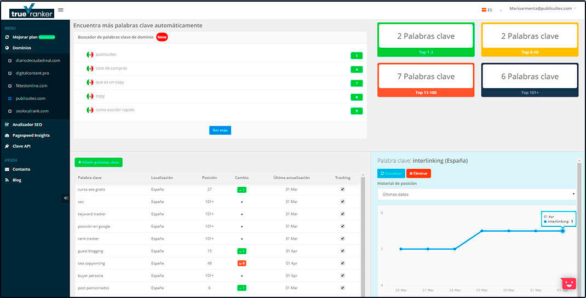Click the Ver más button
The width and height of the screenshot is (586, 298).
click(220, 130)
